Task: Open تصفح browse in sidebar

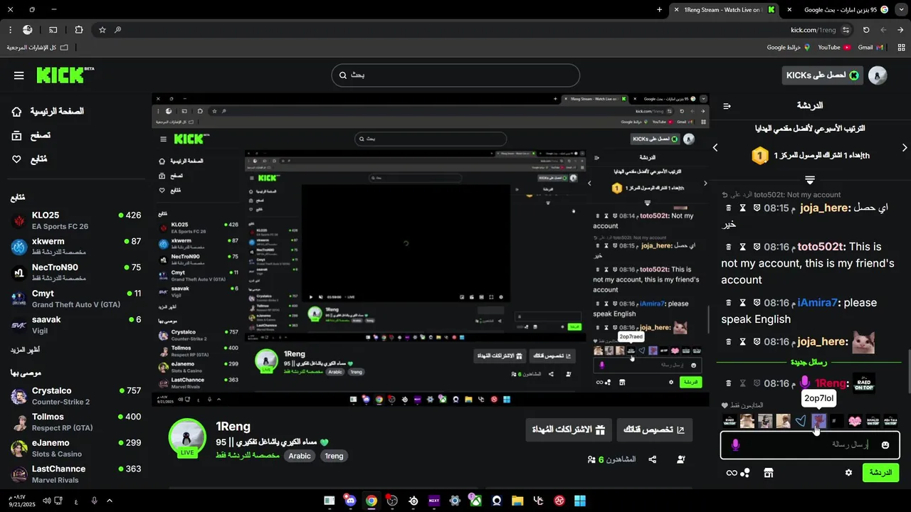Action: (31, 135)
